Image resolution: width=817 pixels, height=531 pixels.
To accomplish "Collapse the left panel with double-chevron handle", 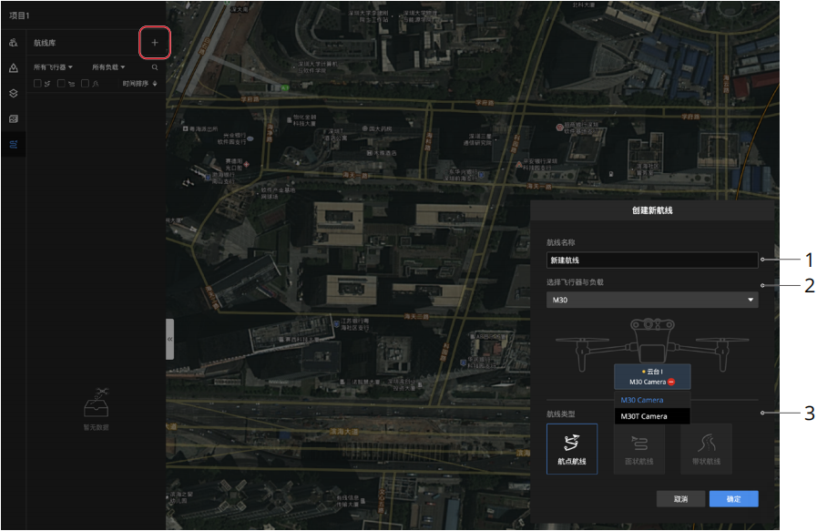I will click(169, 339).
